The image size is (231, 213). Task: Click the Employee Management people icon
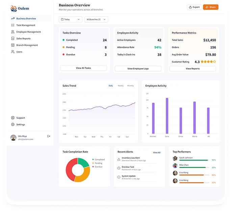[13, 32]
